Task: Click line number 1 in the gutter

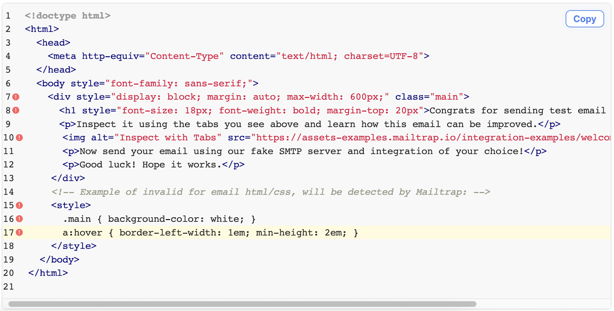Action: (x=8, y=16)
